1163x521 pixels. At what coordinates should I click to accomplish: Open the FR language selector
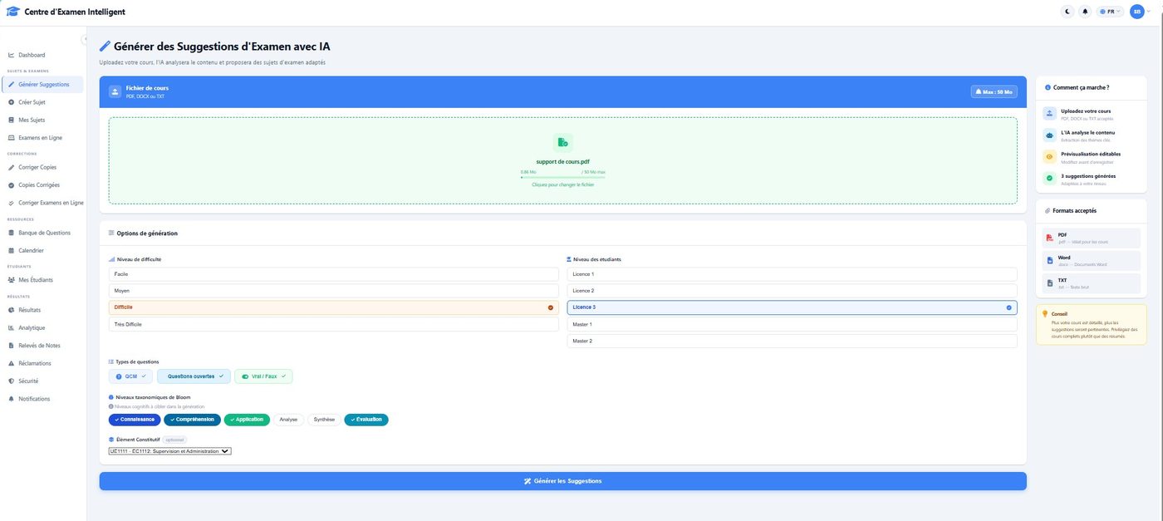(1111, 12)
